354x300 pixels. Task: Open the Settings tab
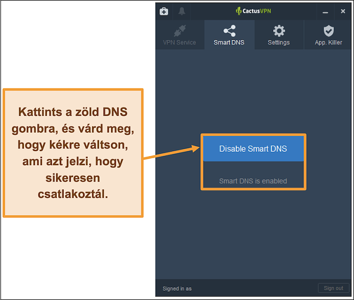(279, 35)
